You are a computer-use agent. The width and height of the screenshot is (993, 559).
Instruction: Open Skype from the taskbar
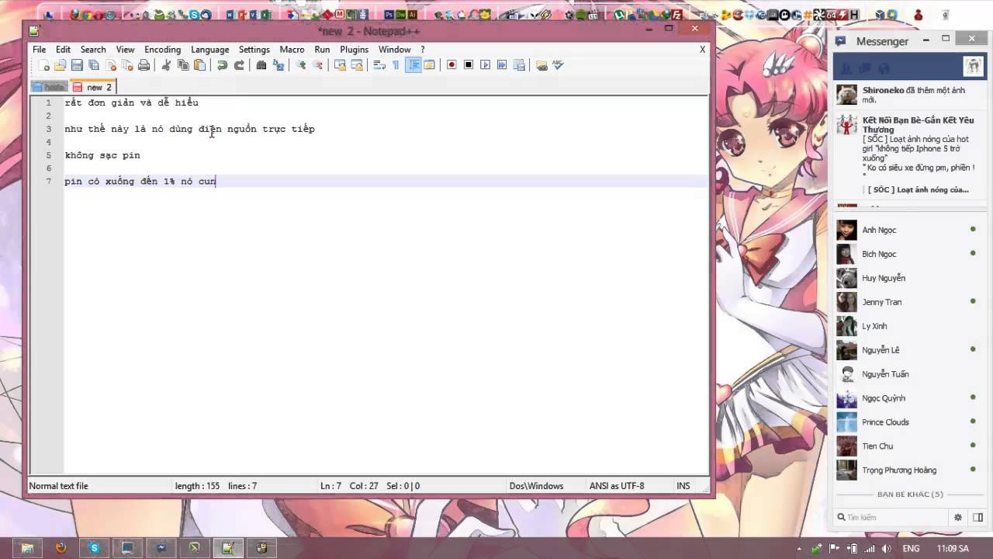(x=95, y=547)
